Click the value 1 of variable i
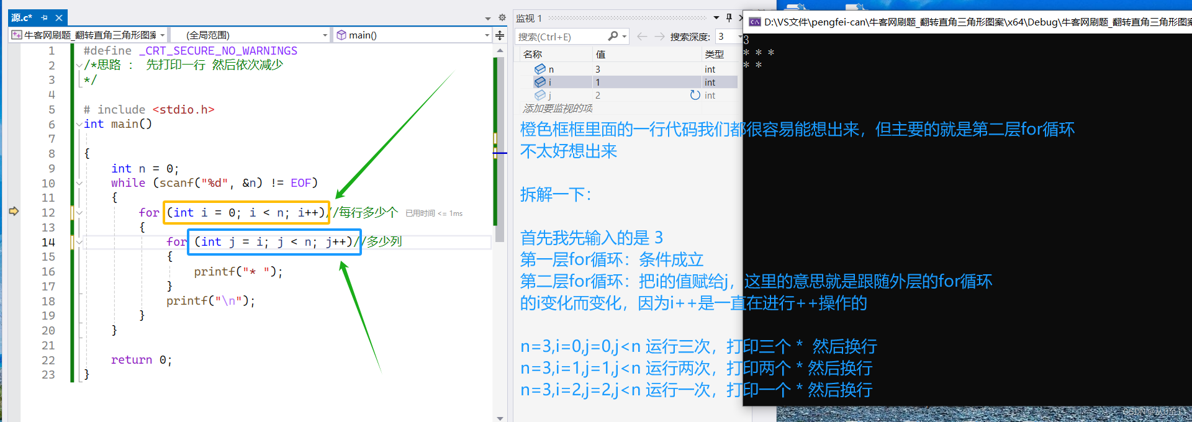 [598, 83]
